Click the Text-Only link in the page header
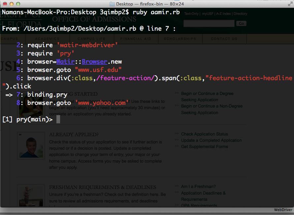This screenshot has height=215, width=294. [191, 14]
